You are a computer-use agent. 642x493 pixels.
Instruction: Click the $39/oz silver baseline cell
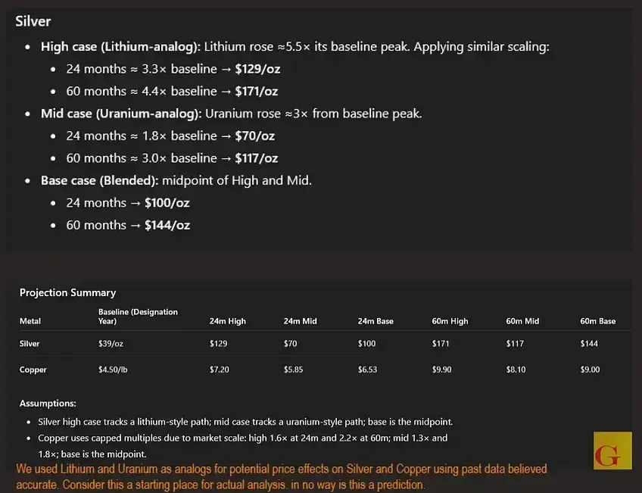pos(111,344)
